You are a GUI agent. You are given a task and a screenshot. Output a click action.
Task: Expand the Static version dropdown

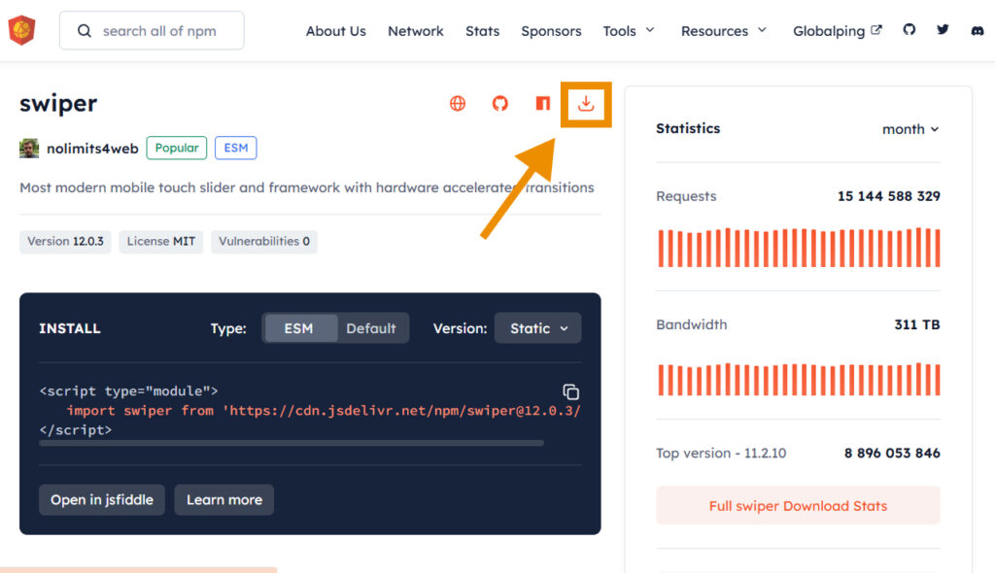coord(538,328)
